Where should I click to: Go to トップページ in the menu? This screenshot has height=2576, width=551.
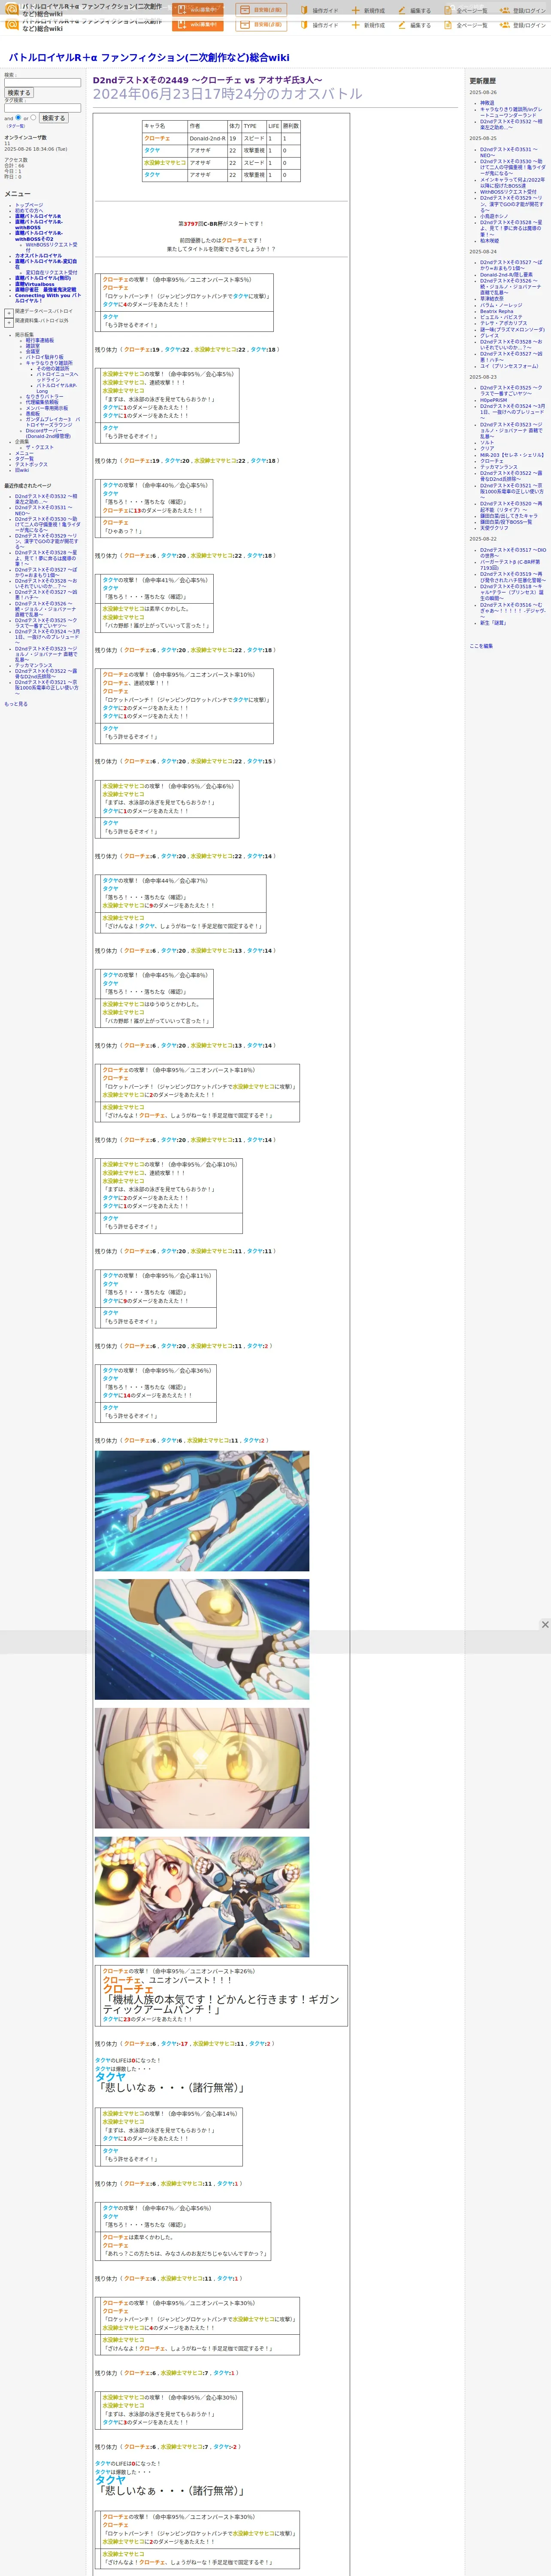click(x=29, y=205)
